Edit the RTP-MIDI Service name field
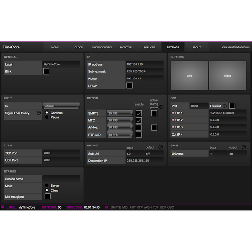The width and height of the screenshot is (252, 252). tap(61, 179)
